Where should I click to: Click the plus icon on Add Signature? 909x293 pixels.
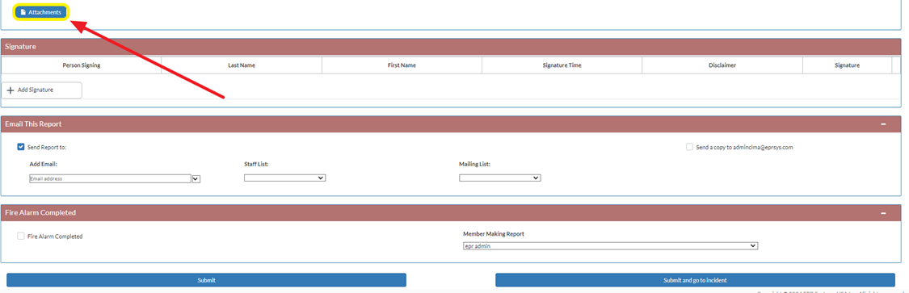coord(11,90)
